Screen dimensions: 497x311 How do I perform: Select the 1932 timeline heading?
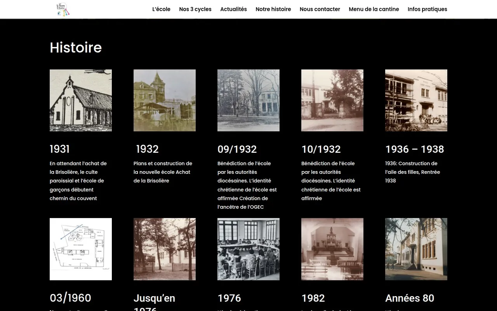147,149
